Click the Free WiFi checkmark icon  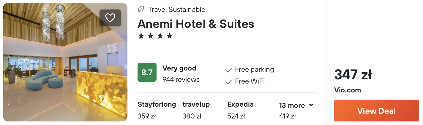tap(229, 81)
